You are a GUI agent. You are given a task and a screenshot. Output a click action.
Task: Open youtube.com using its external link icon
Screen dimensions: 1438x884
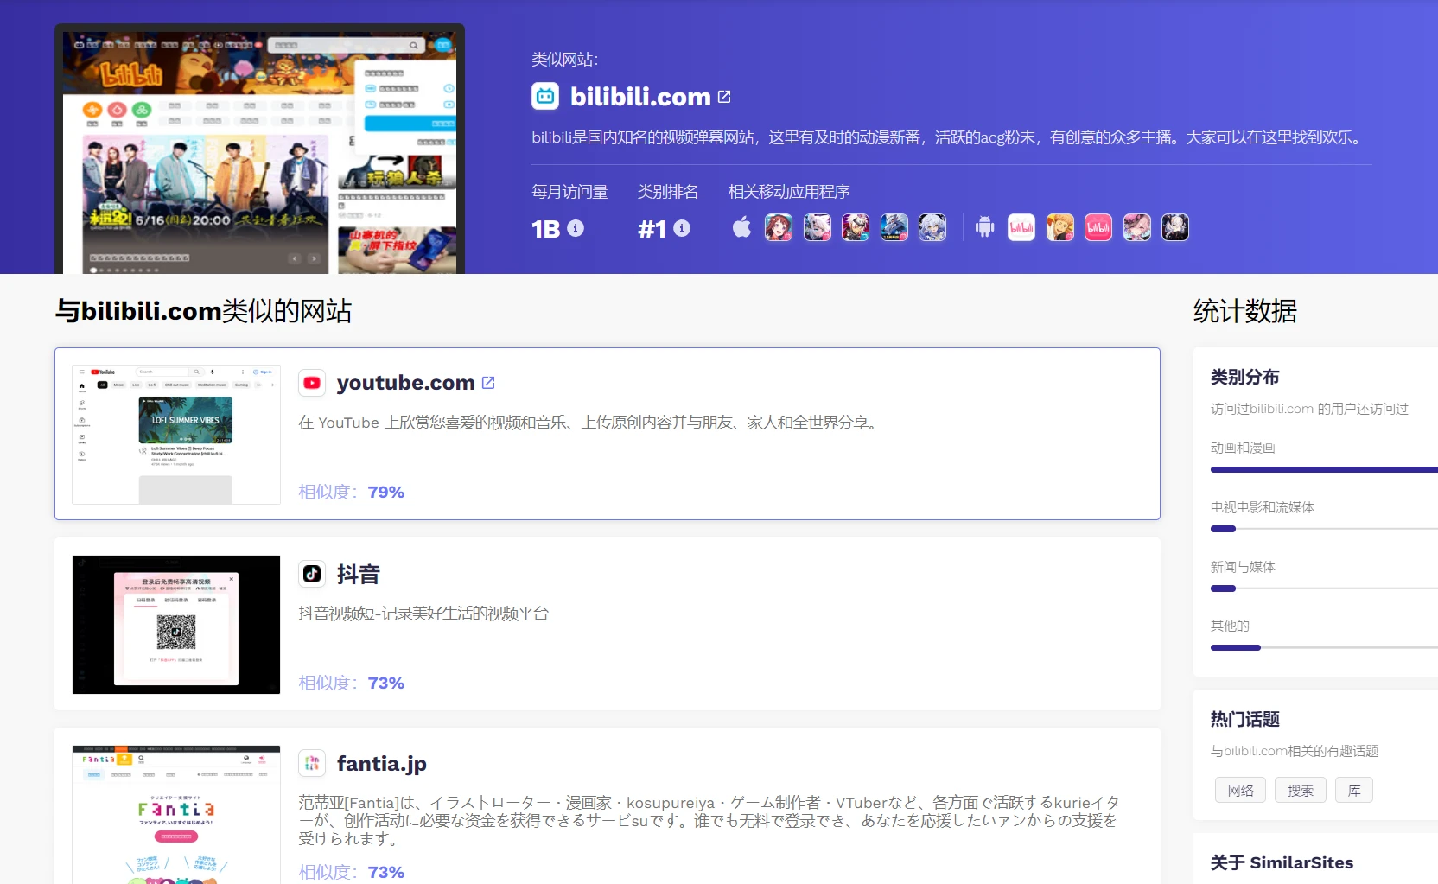click(488, 383)
